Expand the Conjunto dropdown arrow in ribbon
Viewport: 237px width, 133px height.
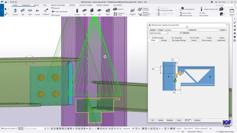[x=70, y=16]
